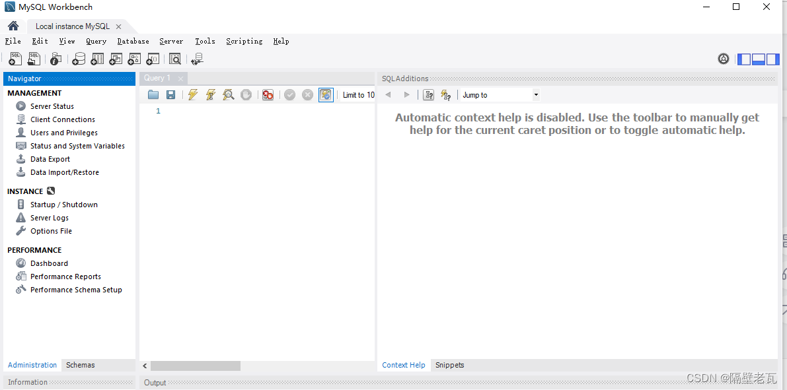
Task: Open the Help menu
Action: [281, 41]
